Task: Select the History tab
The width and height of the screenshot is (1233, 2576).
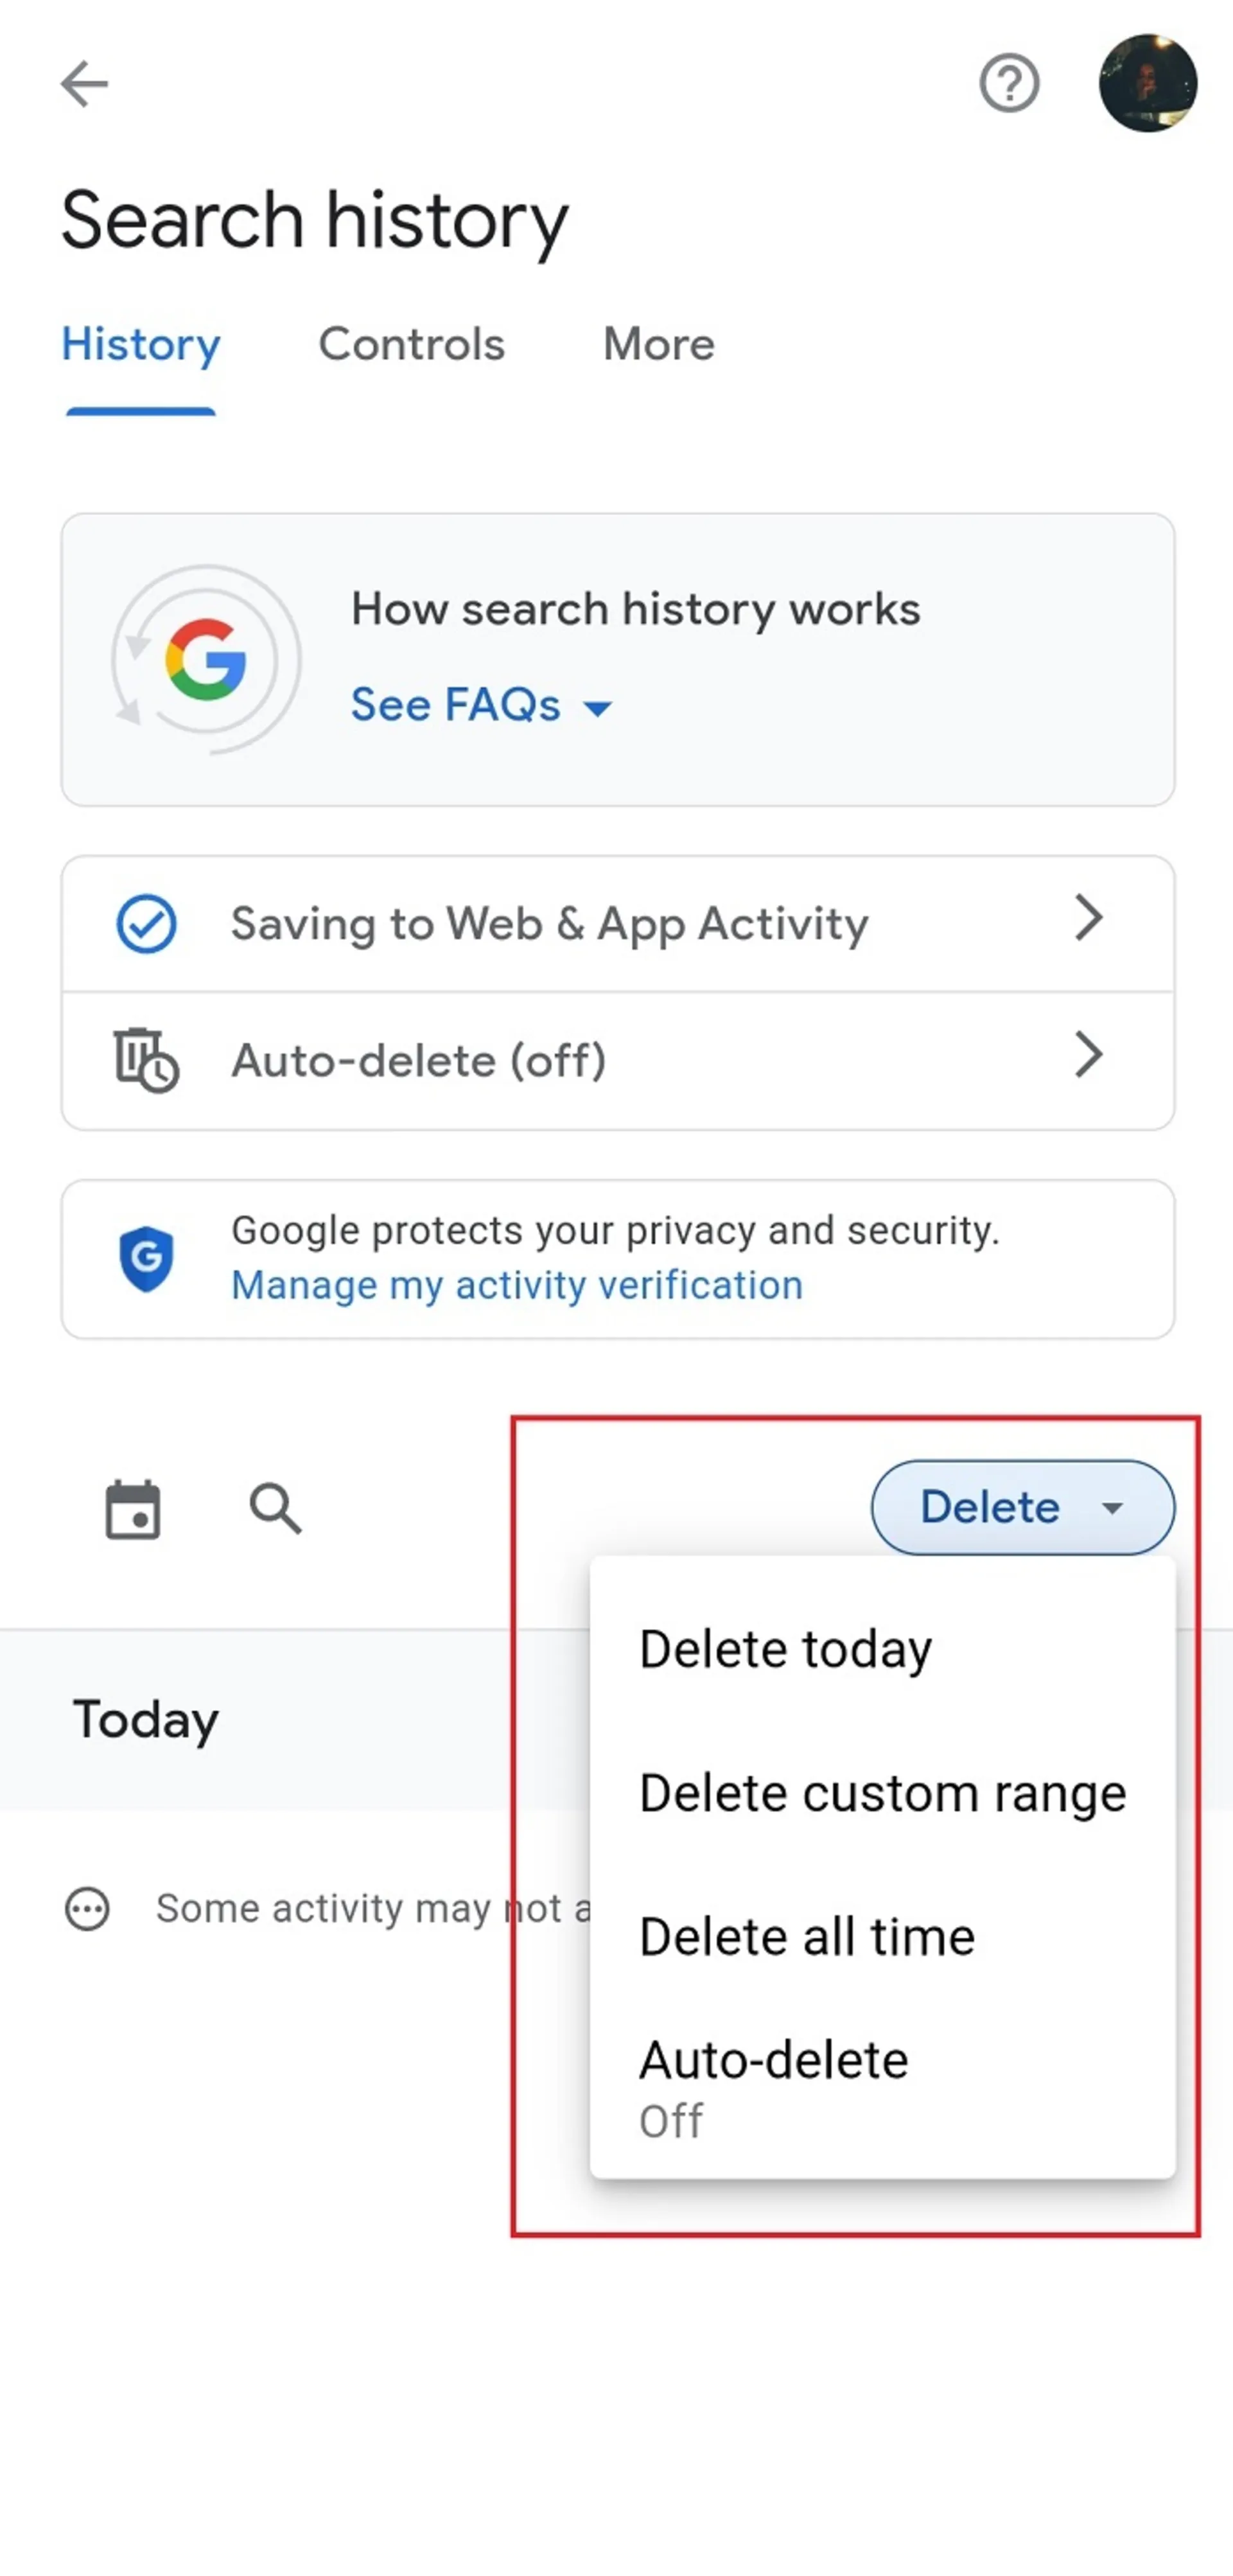Action: coord(140,345)
